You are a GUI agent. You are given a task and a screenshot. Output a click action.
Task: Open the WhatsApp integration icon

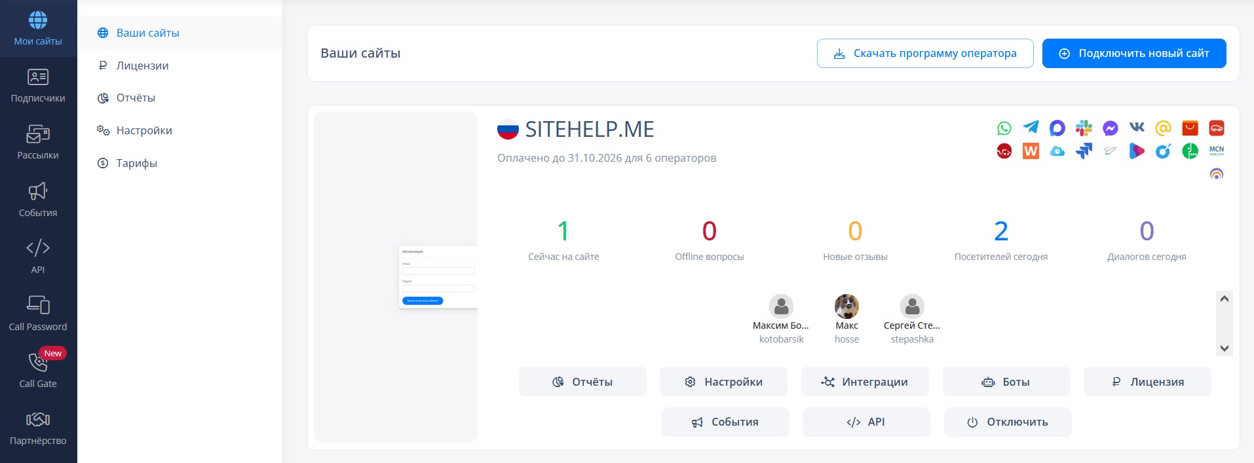(x=1004, y=128)
